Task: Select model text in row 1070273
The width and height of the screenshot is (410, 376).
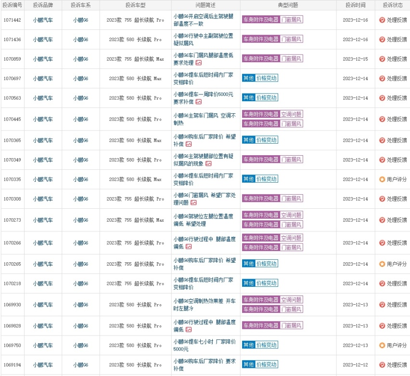Action: coord(135,220)
